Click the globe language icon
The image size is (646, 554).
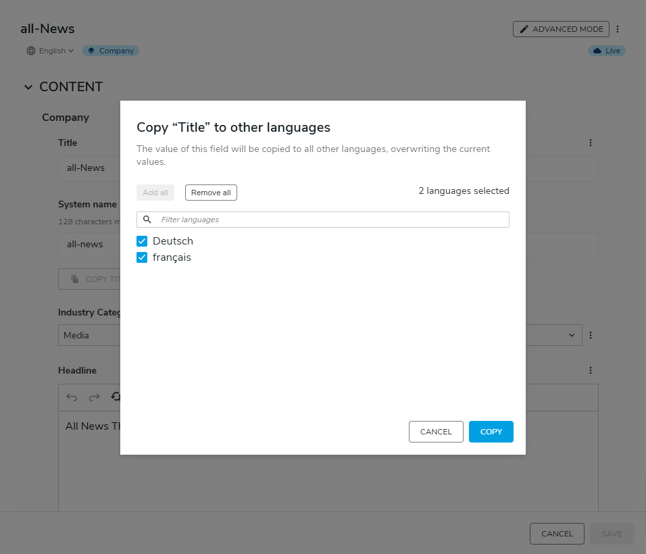(31, 51)
